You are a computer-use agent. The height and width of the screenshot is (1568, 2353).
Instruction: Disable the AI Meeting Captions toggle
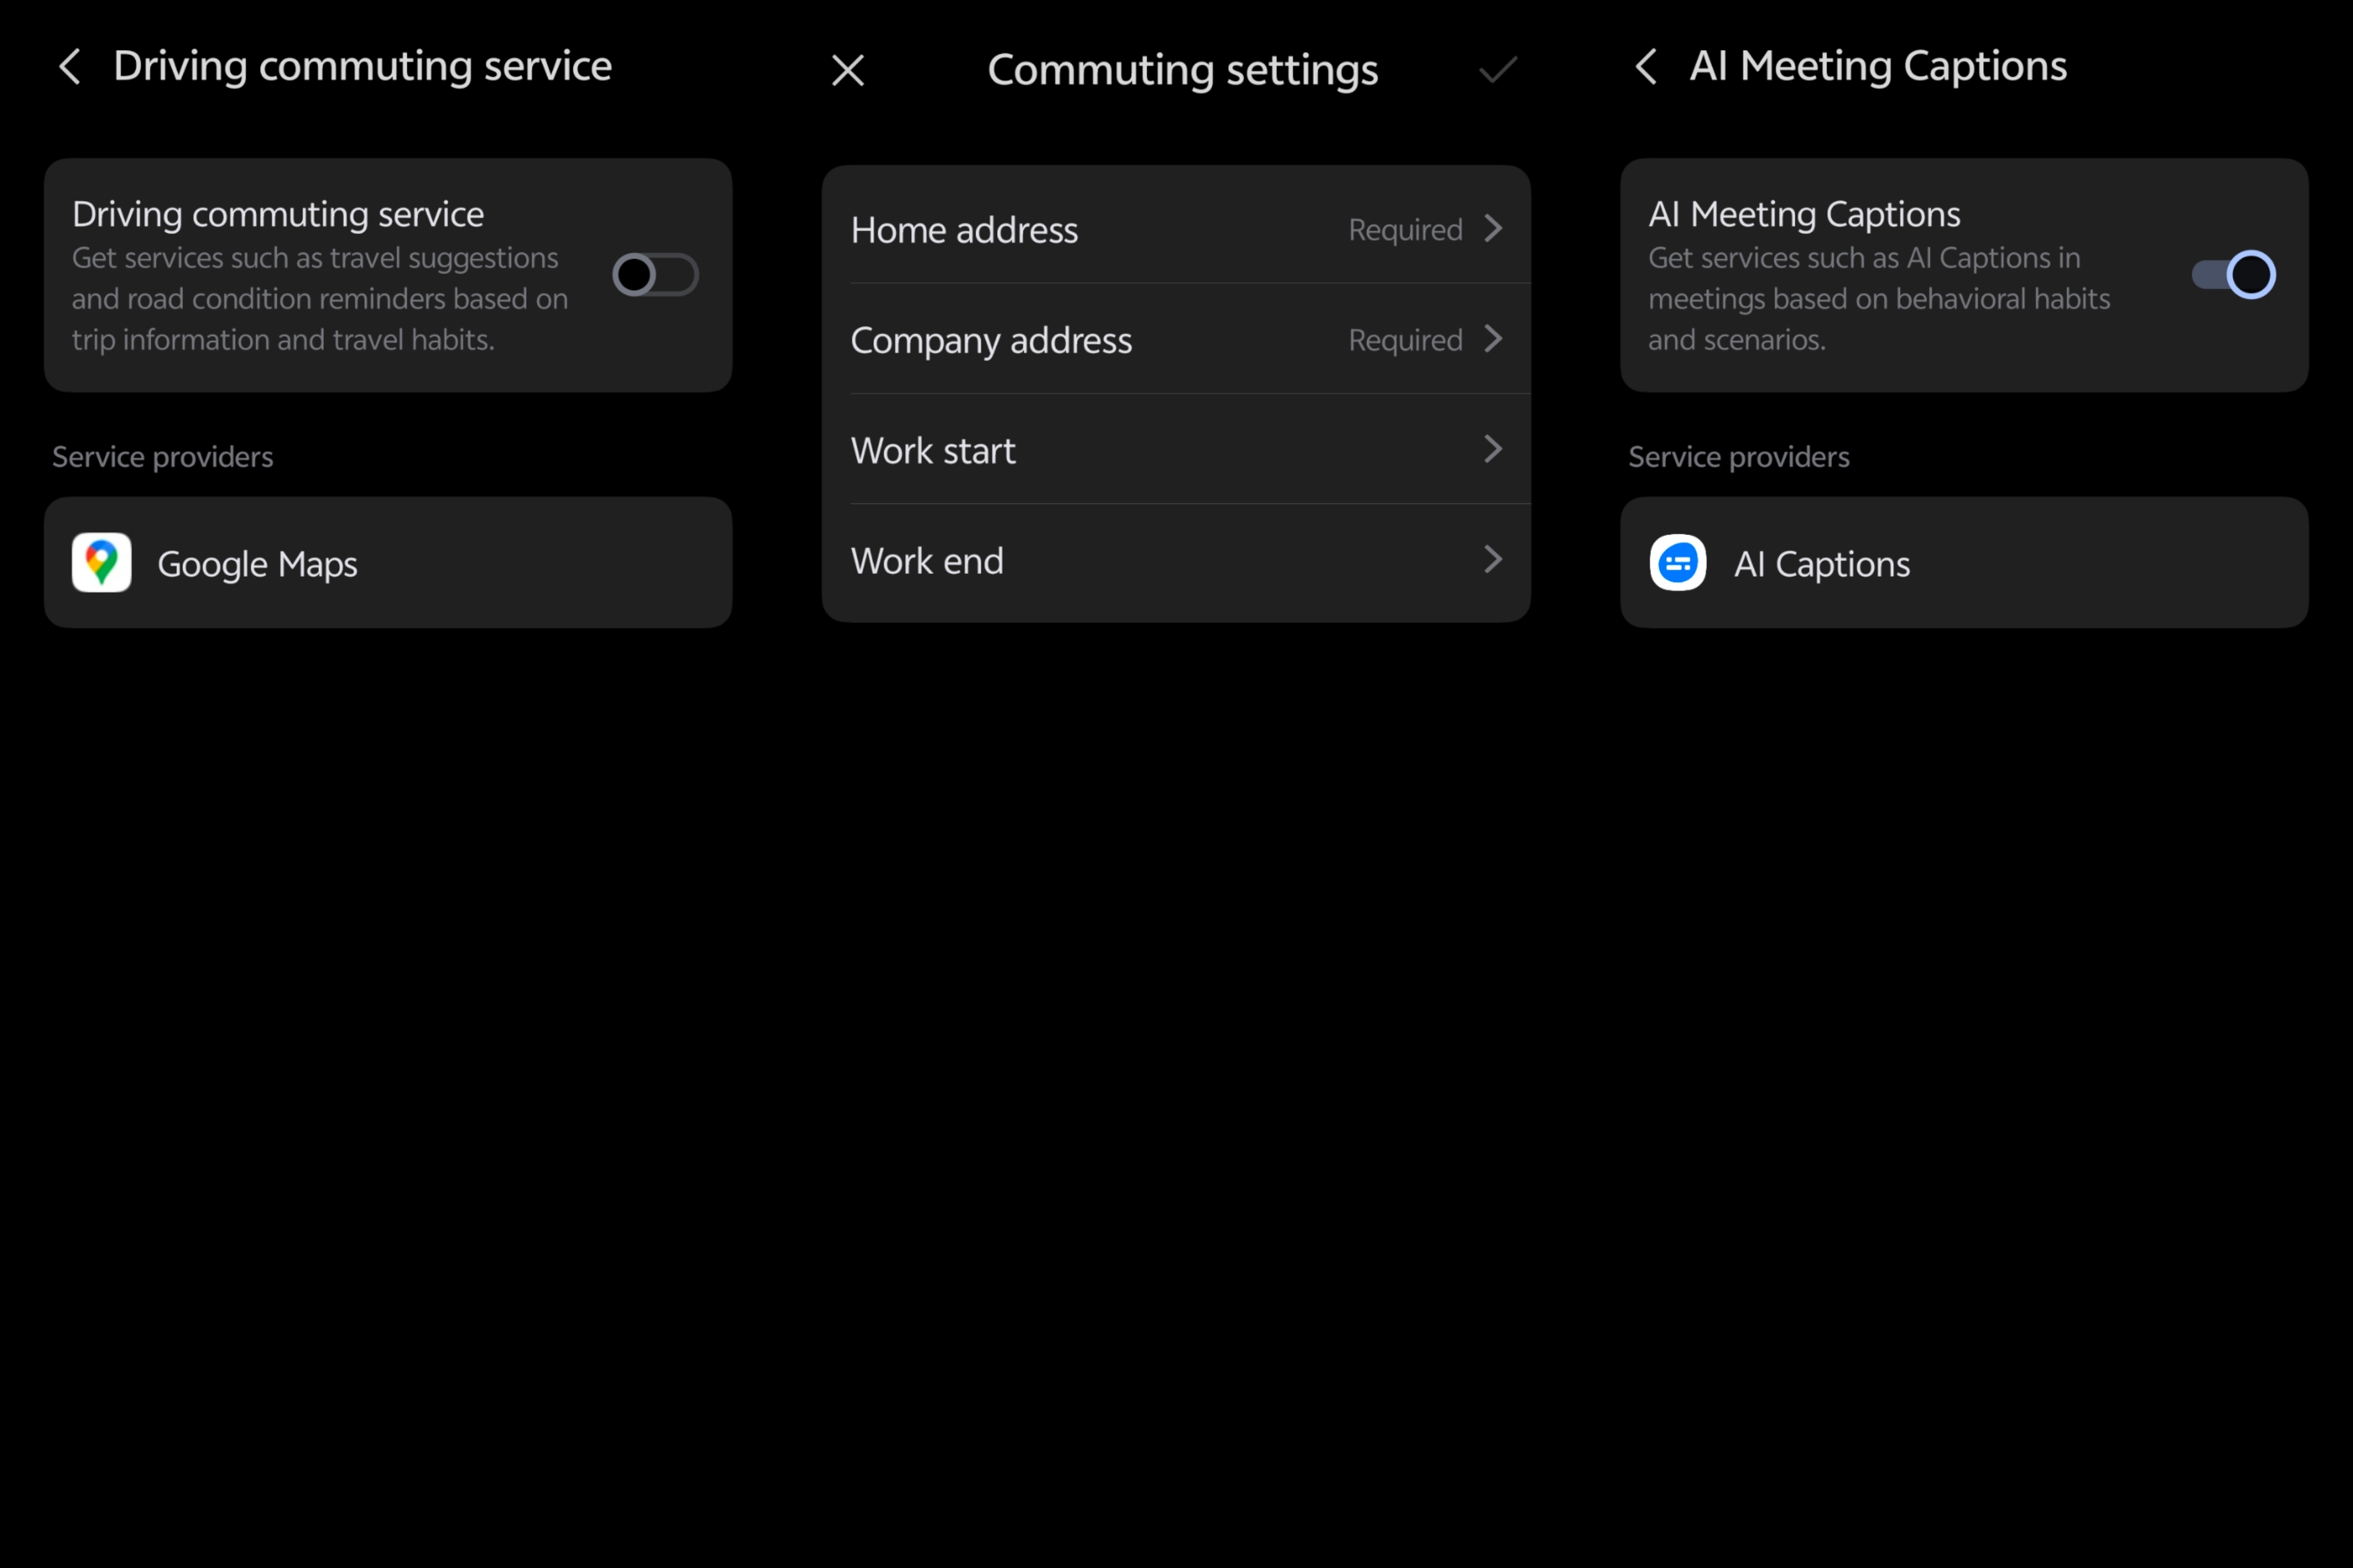click(x=2232, y=275)
